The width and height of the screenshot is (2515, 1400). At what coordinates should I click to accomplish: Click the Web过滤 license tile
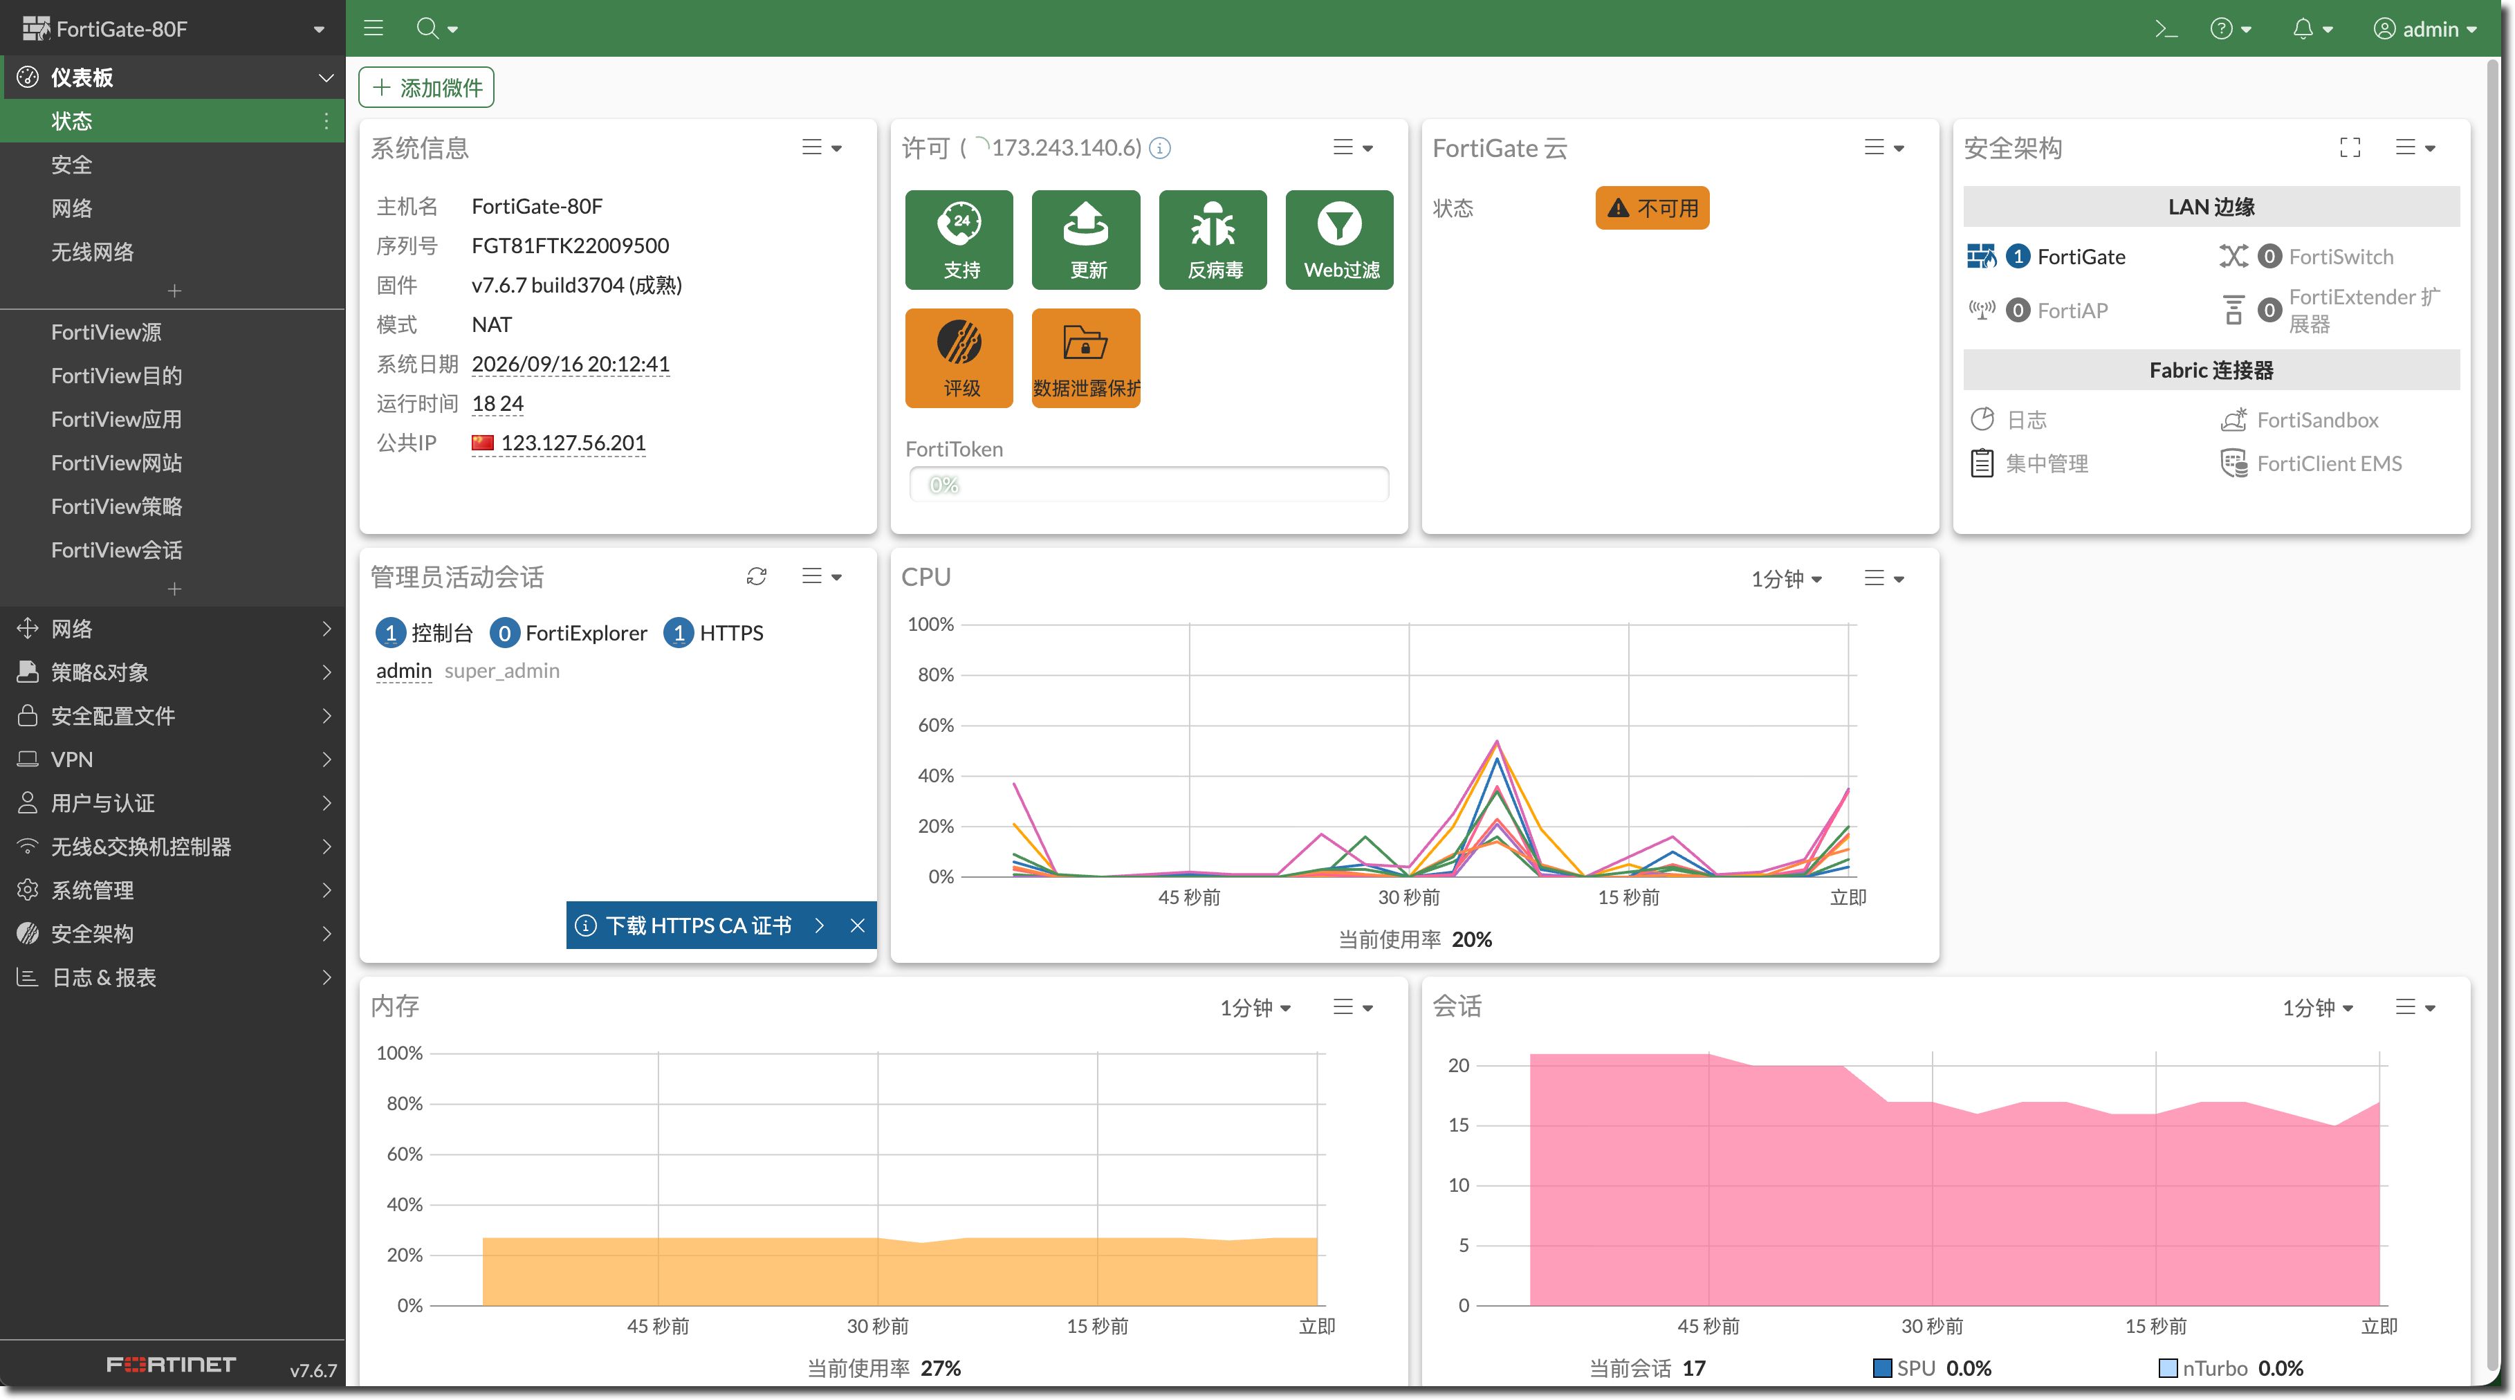click(1340, 240)
